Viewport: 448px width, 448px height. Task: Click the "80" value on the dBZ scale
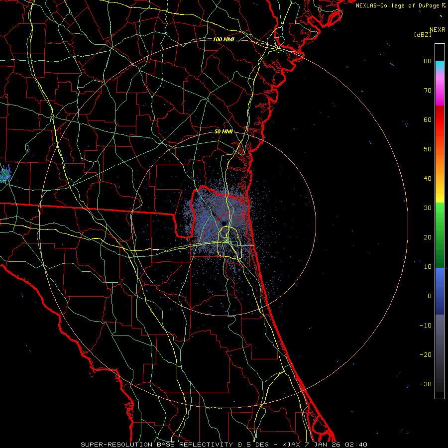click(x=428, y=61)
